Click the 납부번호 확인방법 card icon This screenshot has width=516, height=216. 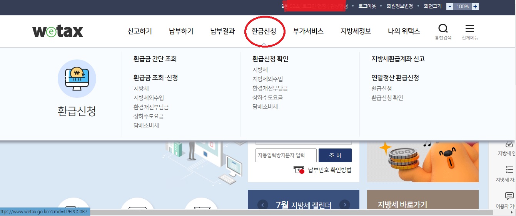[x=299, y=170]
